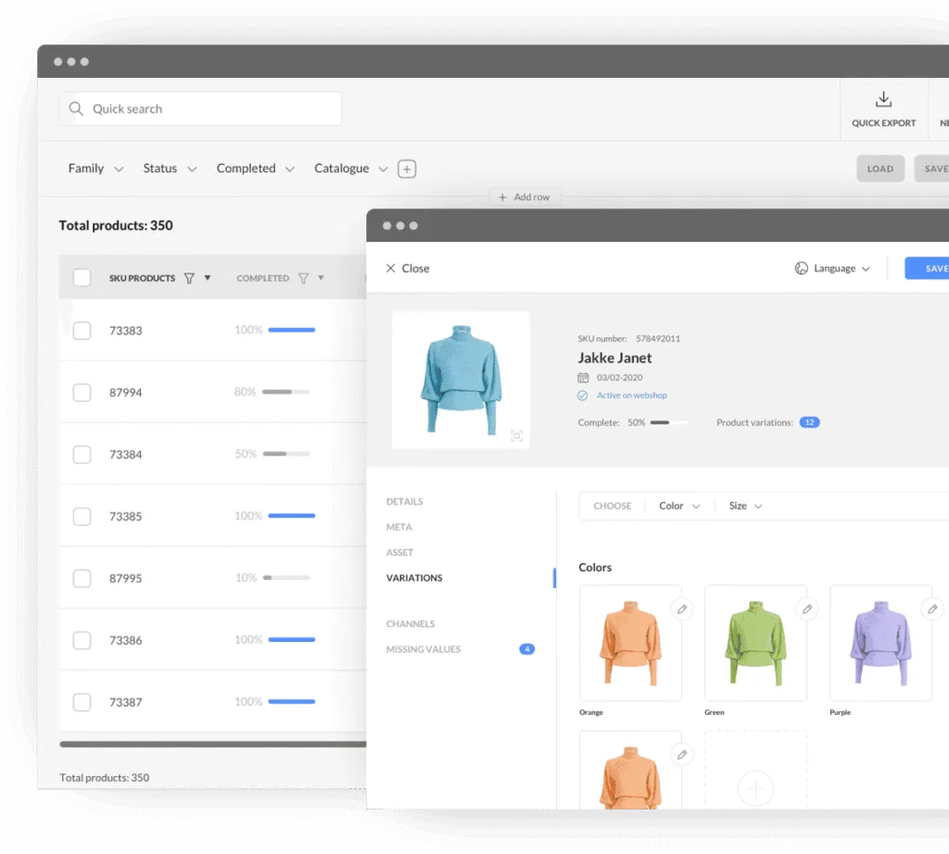Click the Complete 50% progress bar in product details
This screenshot has width=949, height=854.
[669, 422]
